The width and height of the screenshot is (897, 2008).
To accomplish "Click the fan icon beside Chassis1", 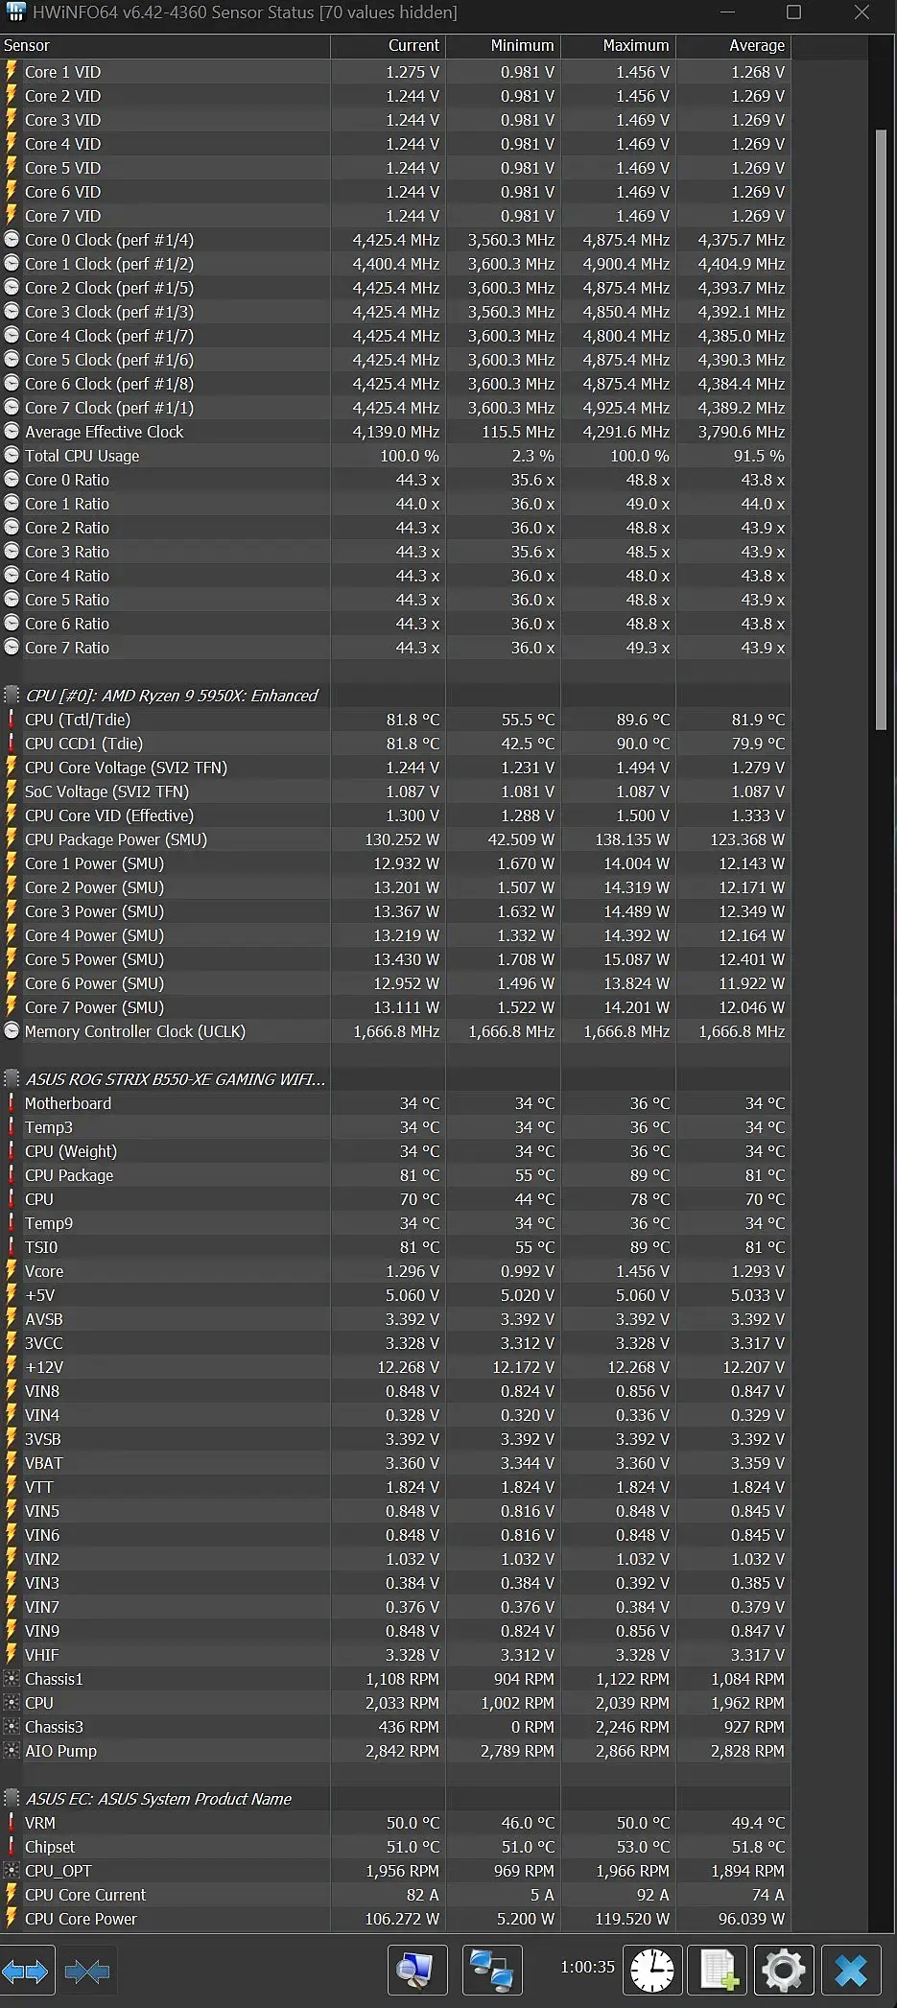I will coord(12,1679).
